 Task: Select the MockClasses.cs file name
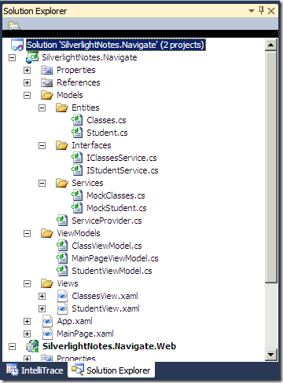116,195
